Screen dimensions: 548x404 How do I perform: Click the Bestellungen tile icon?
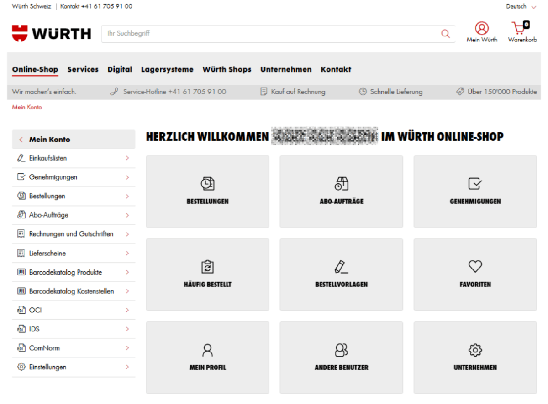click(x=207, y=184)
